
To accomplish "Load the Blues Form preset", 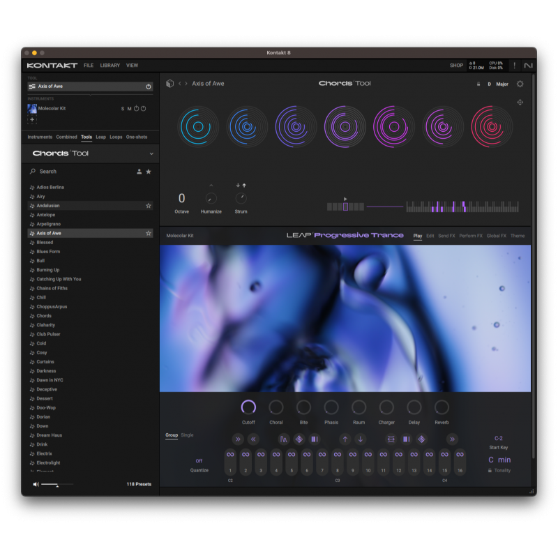I will coord(91,252).
